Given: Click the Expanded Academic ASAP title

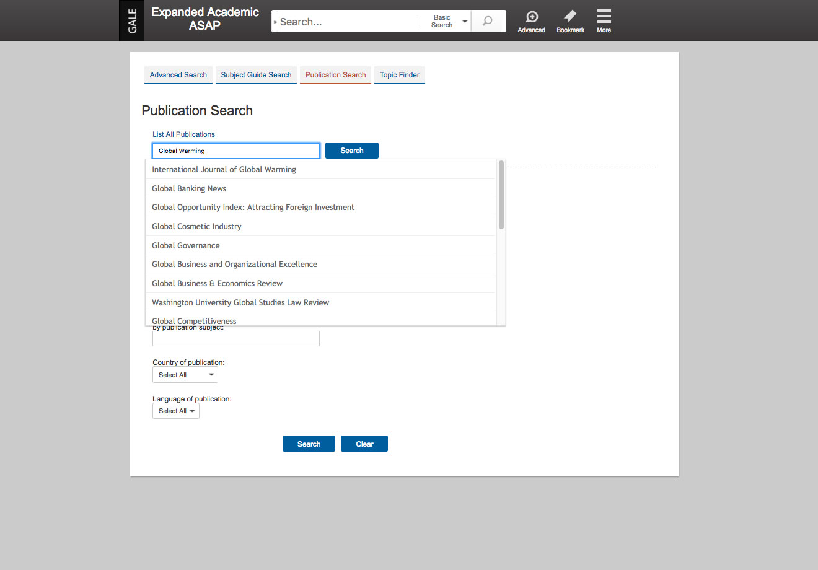Looking at the screenshot, I should tap(205, 19).
